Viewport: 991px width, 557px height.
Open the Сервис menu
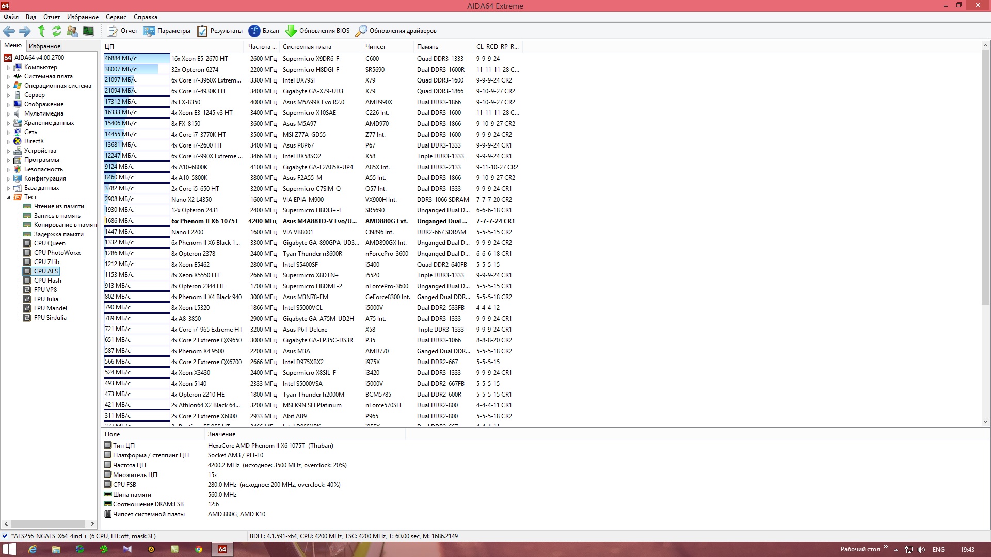(116, 17)
